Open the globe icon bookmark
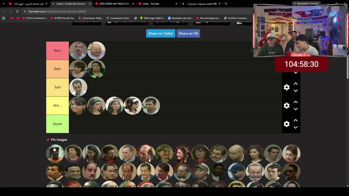This screenshot has width=349, height=196. point(136,18)
